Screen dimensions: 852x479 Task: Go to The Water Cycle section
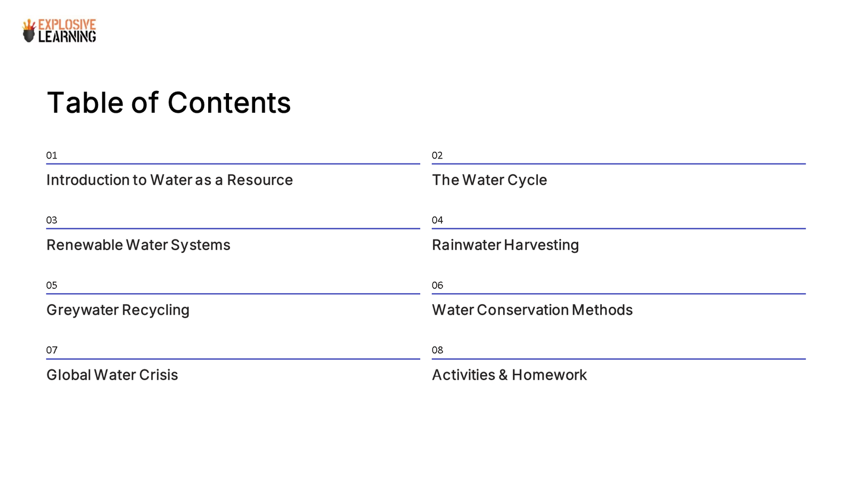point(489,180)
